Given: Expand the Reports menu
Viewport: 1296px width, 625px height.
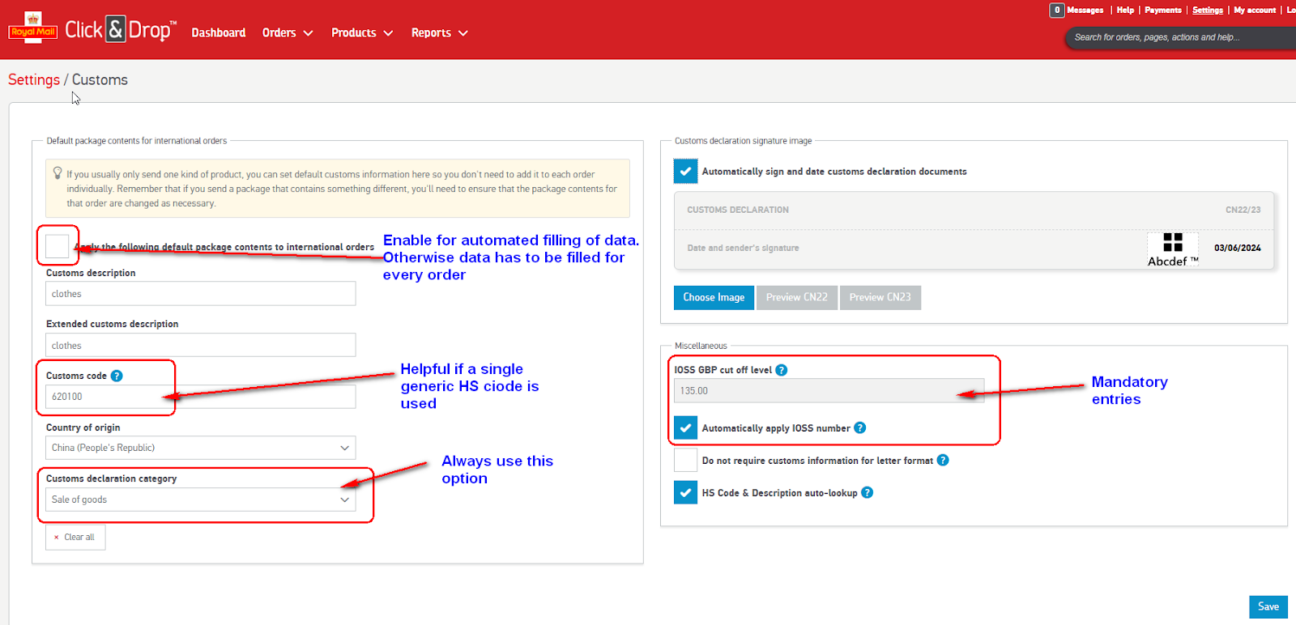Looking at the screenshot, I should tap(440, 33).
